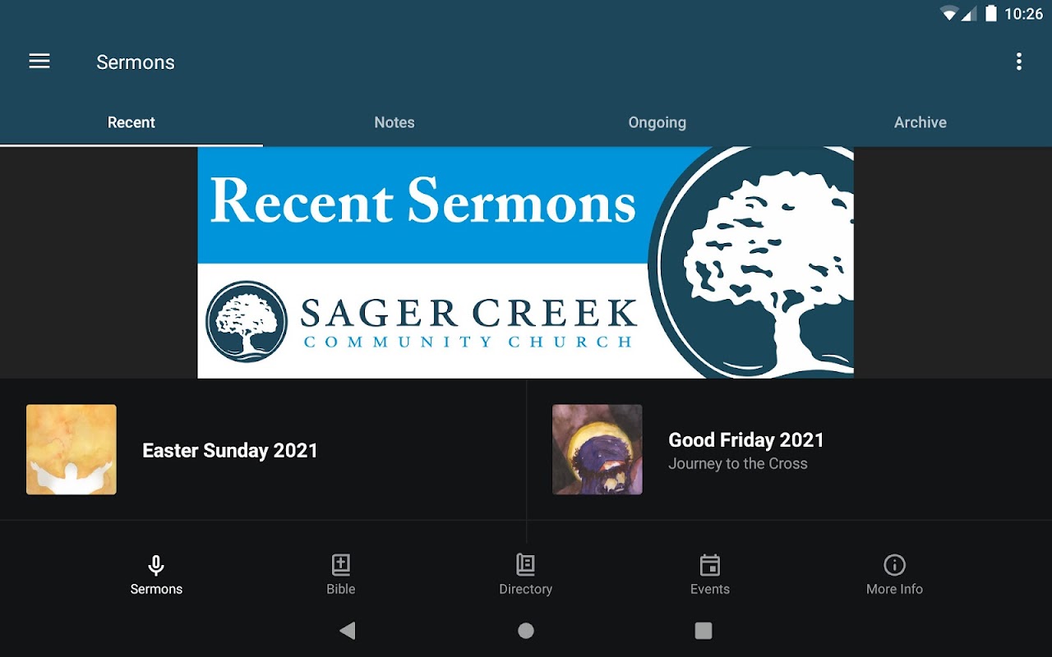The image size is (1052, 657).
Task: Tap the Sermons microphone icon
Action: (x=156, y=565)
